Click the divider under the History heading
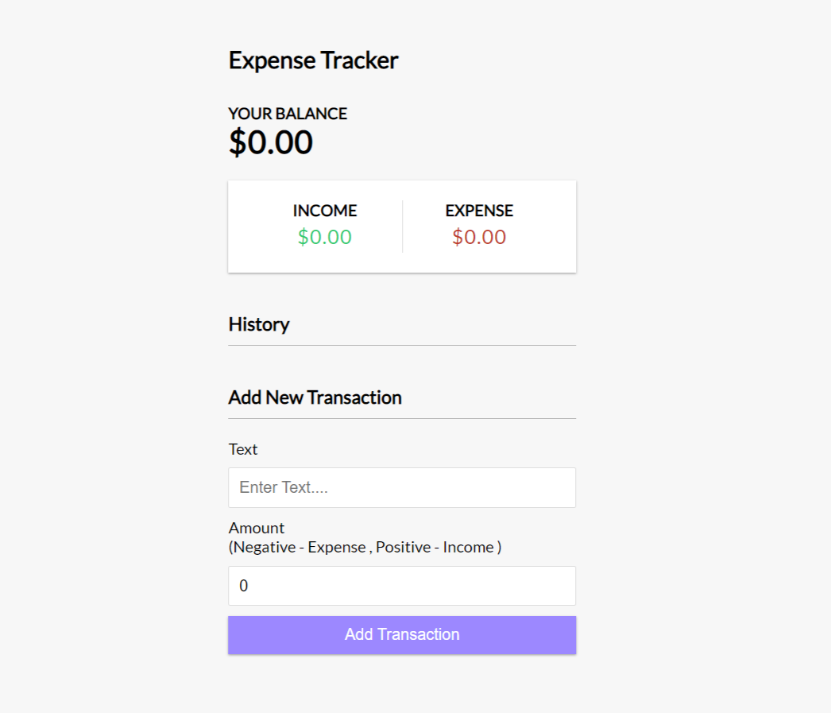 [401, 344]
